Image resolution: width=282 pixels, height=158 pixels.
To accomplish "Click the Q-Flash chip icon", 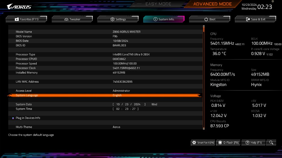I will coord(220,143).
